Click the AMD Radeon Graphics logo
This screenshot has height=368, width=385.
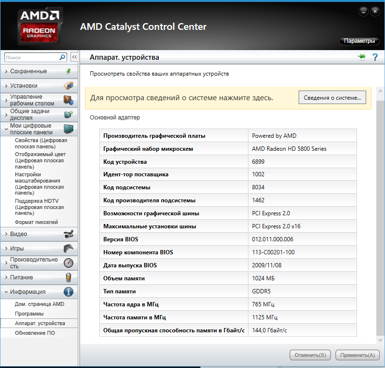40,26
